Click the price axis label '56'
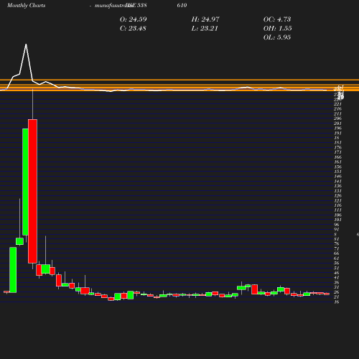Screen dimensions: 359x359 (x=337, y=264)
